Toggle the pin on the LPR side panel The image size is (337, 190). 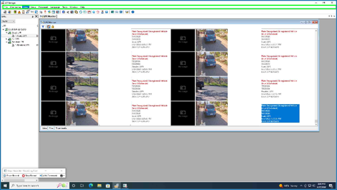point(32,16)
